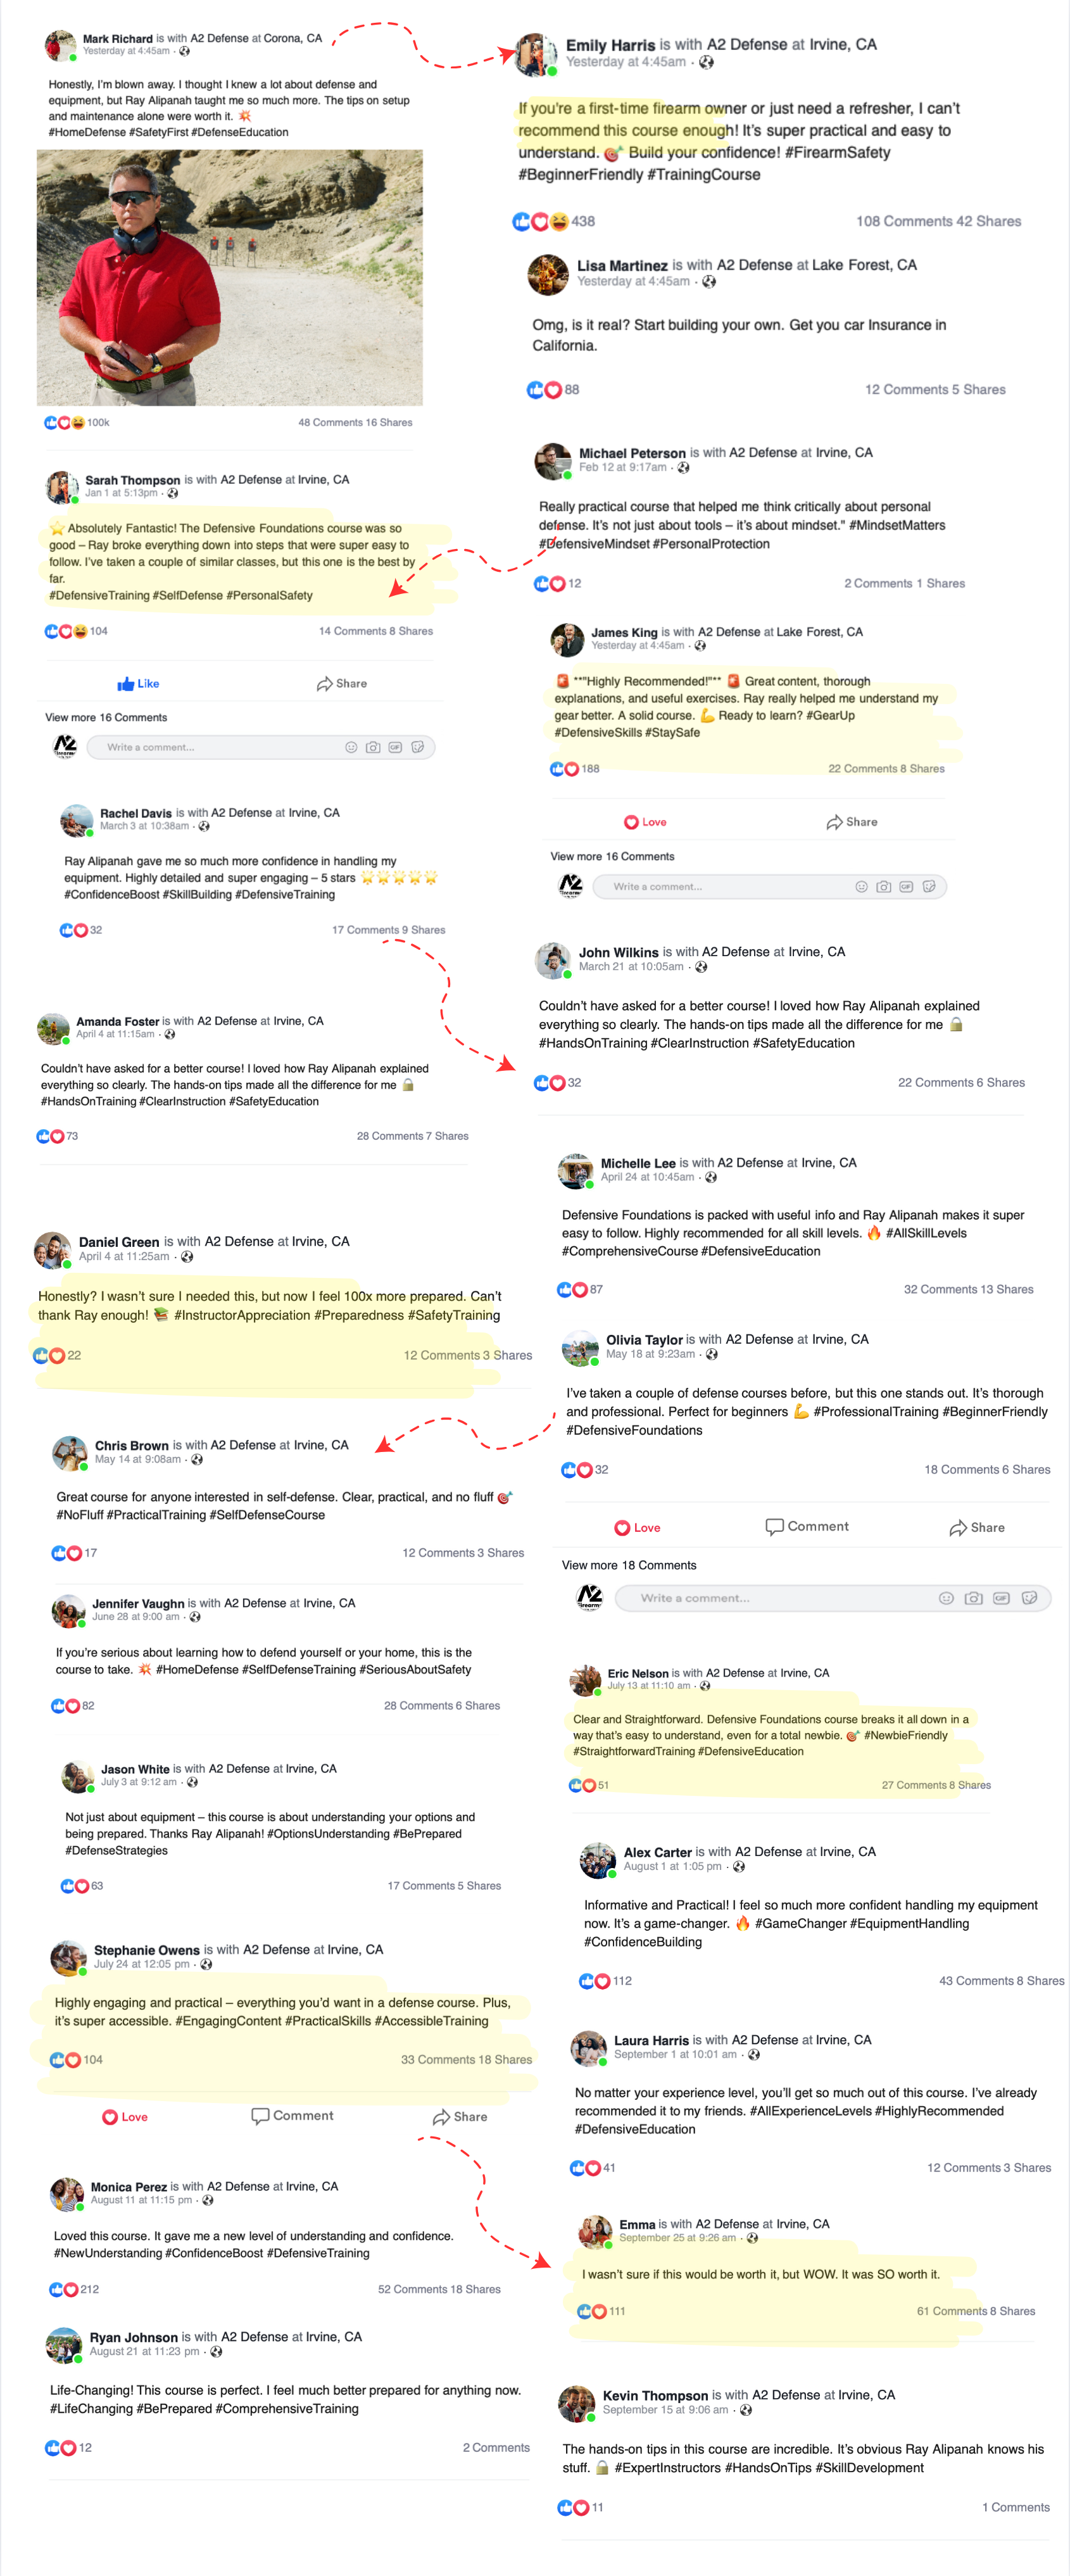1070x2576 pixels.
Task: Click Comment under Stephanie Owens' post
Action: point(292,2116)
